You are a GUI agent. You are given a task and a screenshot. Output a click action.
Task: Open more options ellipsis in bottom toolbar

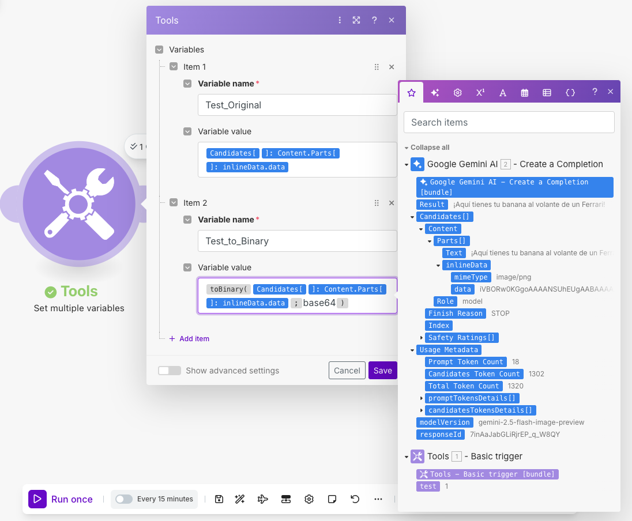tap(378, 499)
